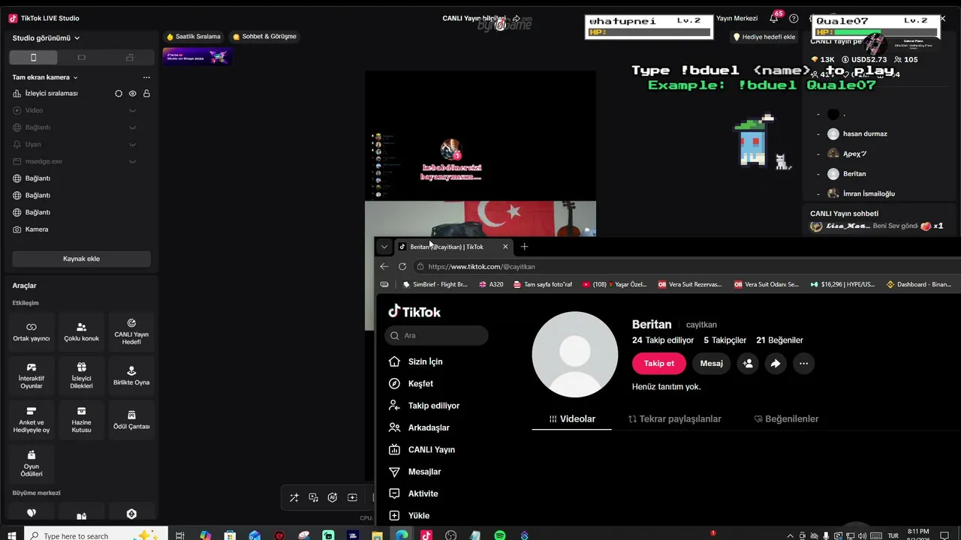Click the target icon on İzleyici sıralaması row
Image resolution: width=961 pixels, height=540 pixels.
(x=118, y=94)
